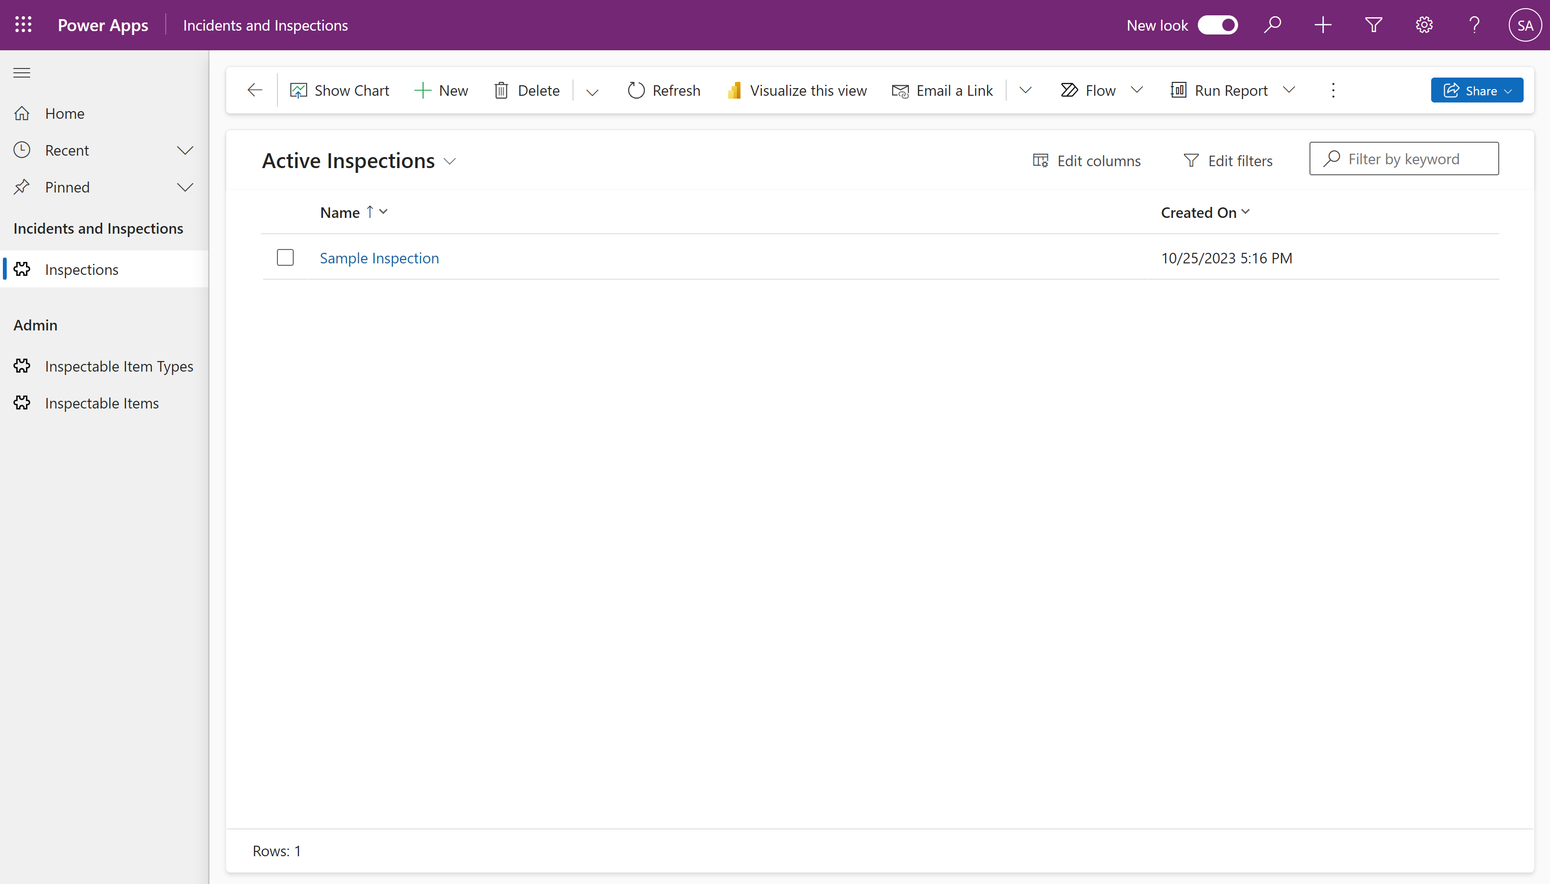Click the Filter by keyword search box
This screenshot has height=884, width=1550.
pos(1404,159)
